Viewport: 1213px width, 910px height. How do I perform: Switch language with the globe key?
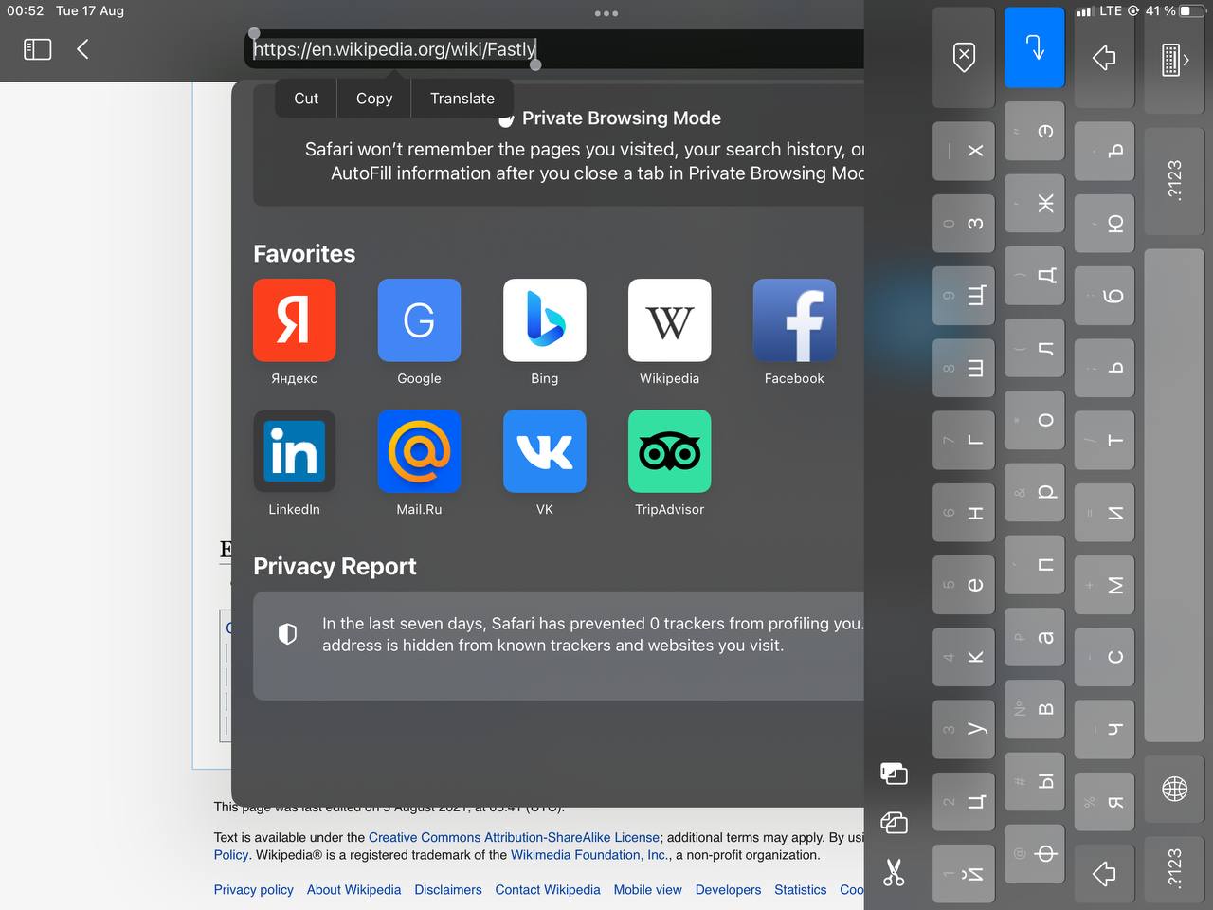click(1175, 789)
